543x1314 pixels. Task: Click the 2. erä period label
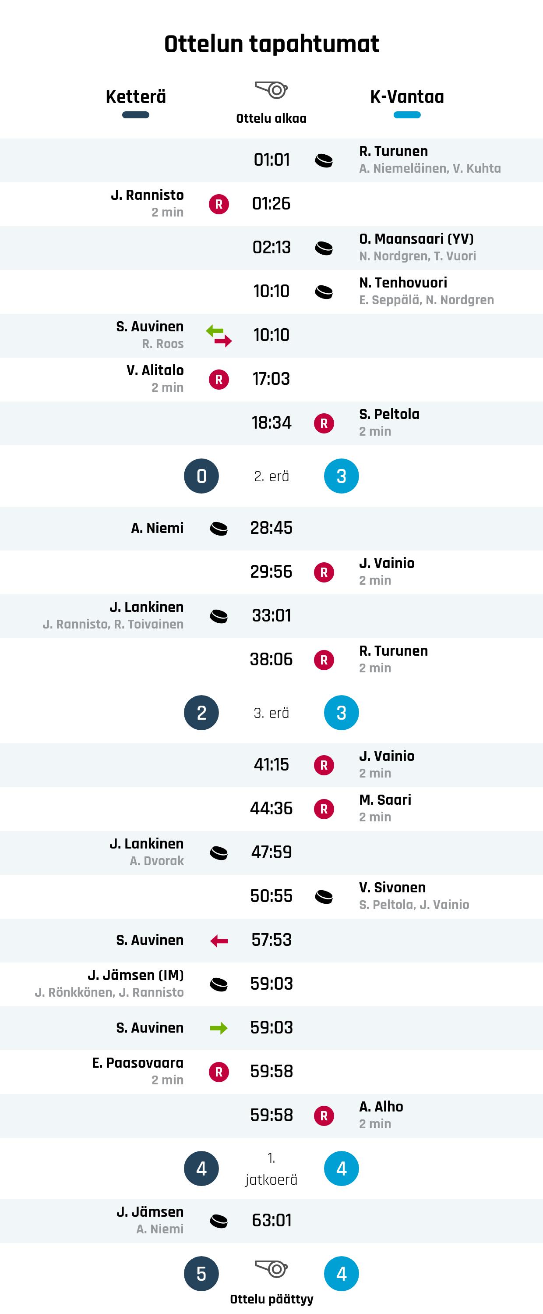[271, 476]
